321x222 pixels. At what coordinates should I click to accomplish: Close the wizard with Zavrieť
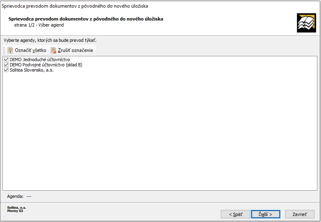300,214
